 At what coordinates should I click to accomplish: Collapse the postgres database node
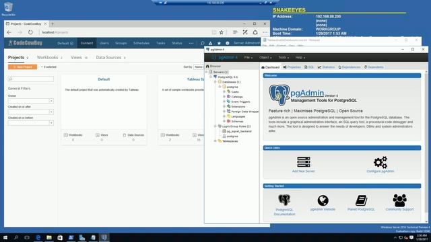[220, 87]
